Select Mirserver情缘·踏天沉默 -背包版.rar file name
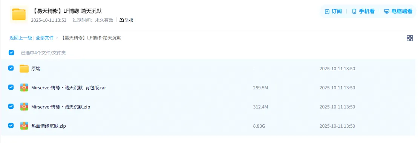This screenshot has height=143, width=418. tap(69, 88)
